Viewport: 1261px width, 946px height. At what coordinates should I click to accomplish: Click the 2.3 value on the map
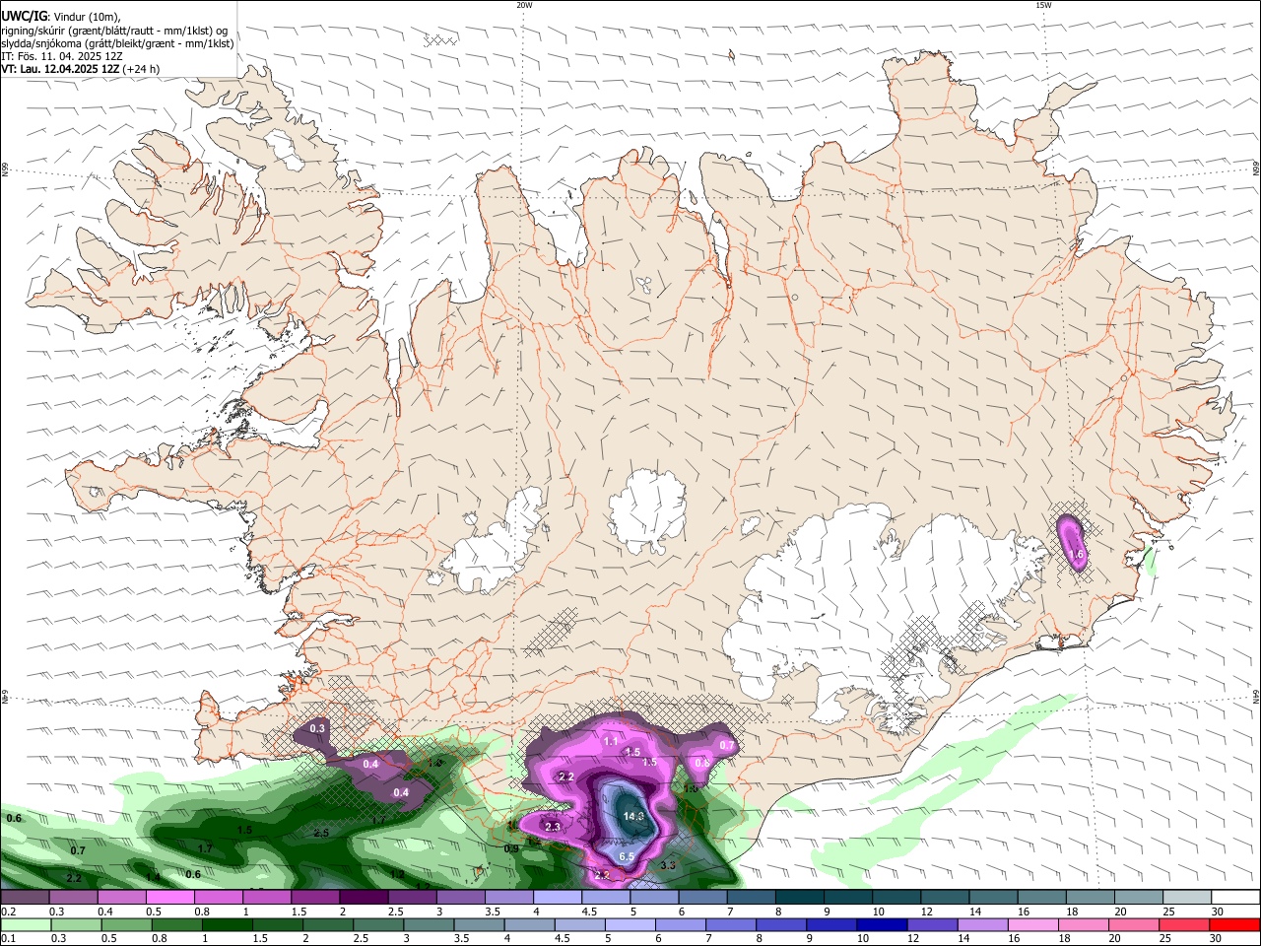coord(553,827)
